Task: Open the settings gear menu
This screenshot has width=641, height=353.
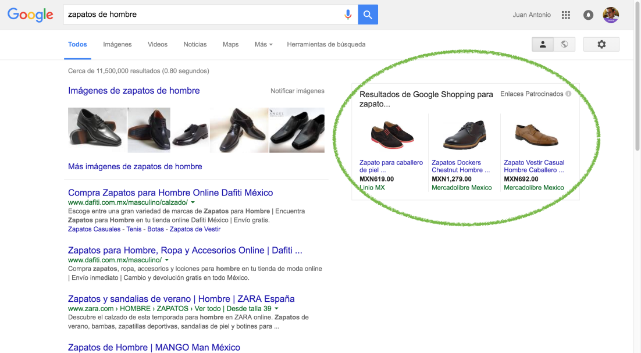Action: coord(601,45)
